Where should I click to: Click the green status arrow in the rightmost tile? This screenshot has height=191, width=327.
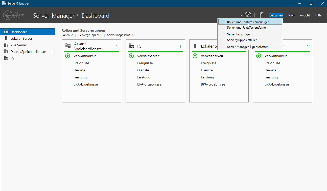click(259, 56)
